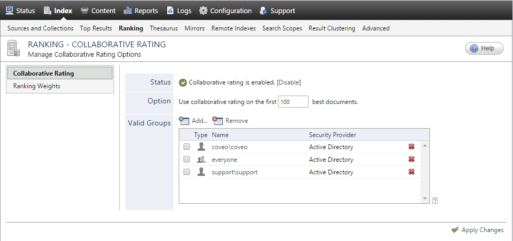This screenshot has height=241, width=513.
Task: Open the small help question mark icon
Action: click(x=435, y=200)
